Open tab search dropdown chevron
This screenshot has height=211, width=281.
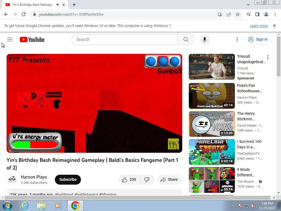pos(248,5)
